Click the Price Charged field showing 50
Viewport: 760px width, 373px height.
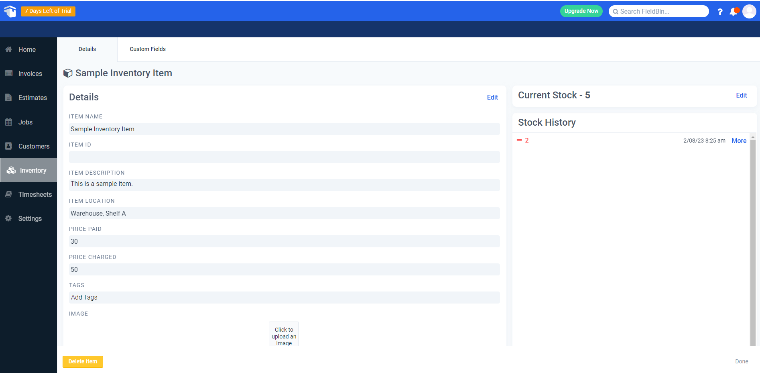pos(284,269)
